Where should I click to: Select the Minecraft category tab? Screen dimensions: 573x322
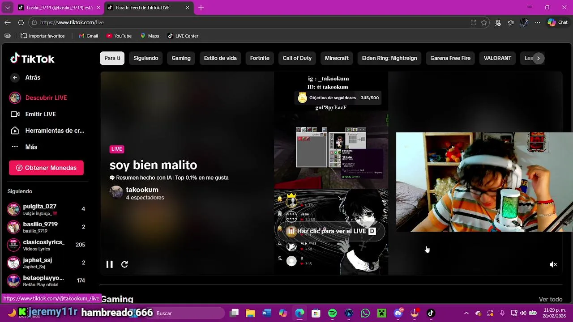(x=337, y=58)
